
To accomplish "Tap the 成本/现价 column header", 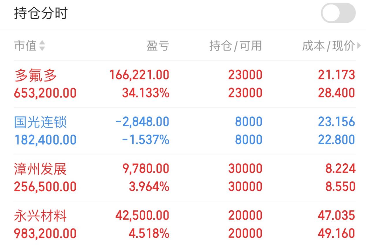I will (x=329, y=46).
